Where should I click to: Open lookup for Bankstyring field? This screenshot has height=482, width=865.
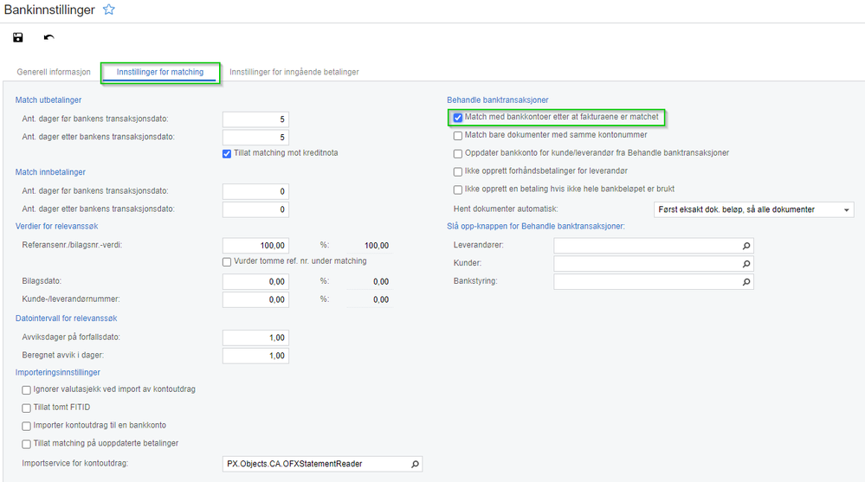pyautogui.click(x=746, y=282)
